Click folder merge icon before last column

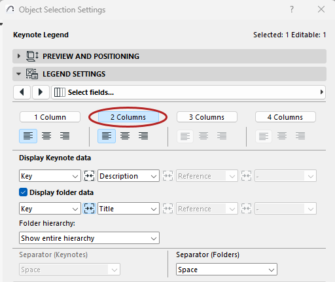tap(246, 209)
